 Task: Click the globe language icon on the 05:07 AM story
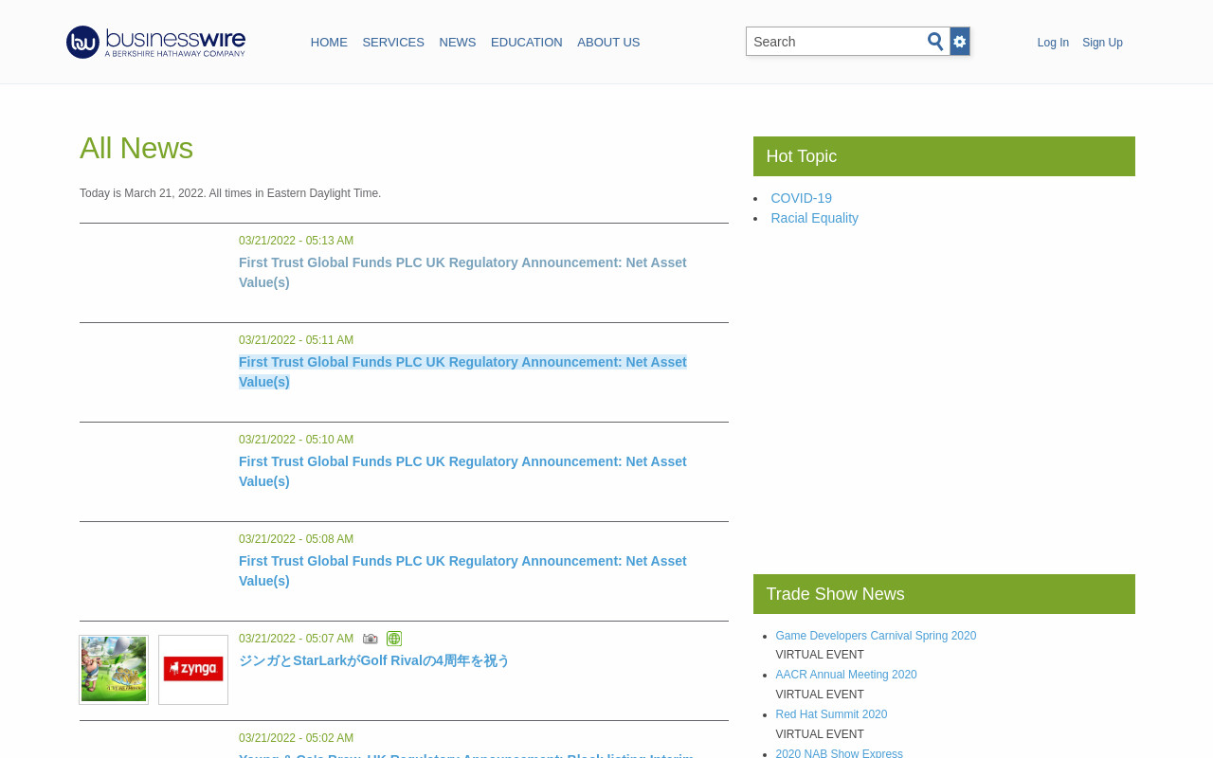click(x=394, y=639)
